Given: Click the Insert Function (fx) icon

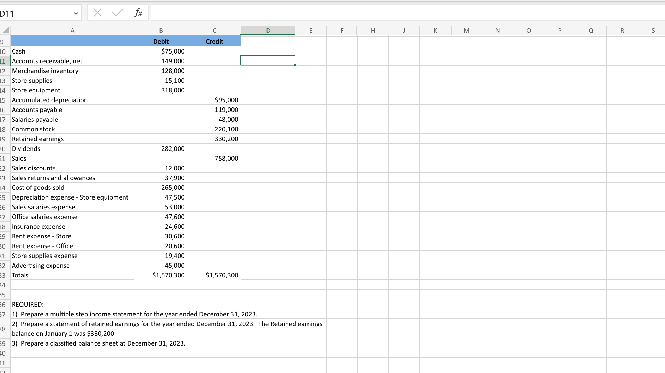Looking at the screenshot, I should pyautogui.click(x=138, y=13).
